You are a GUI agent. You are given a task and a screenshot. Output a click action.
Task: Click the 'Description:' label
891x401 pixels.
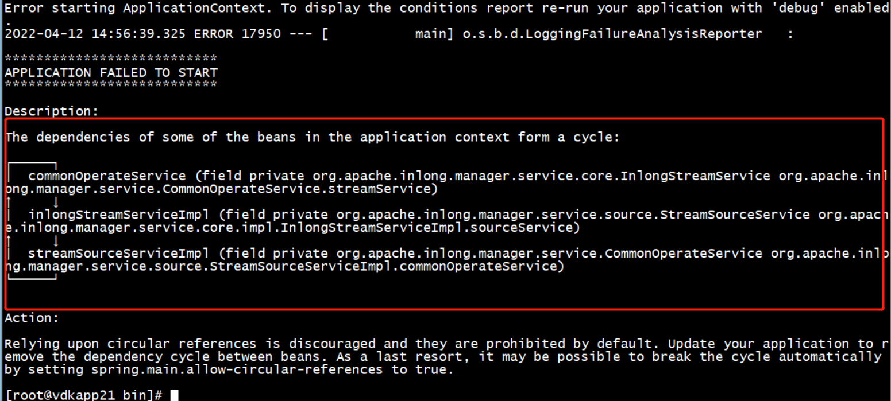coord(52,111)
